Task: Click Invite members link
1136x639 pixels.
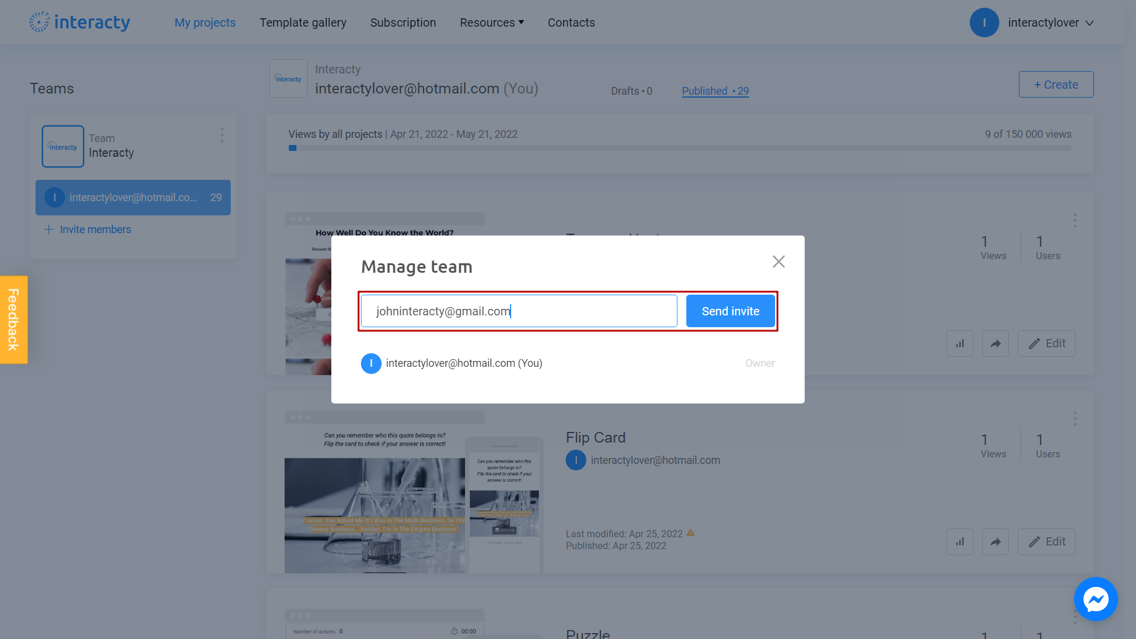Action: coord(88,230)
